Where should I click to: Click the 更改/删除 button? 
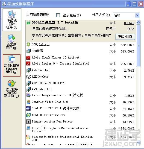125,37
